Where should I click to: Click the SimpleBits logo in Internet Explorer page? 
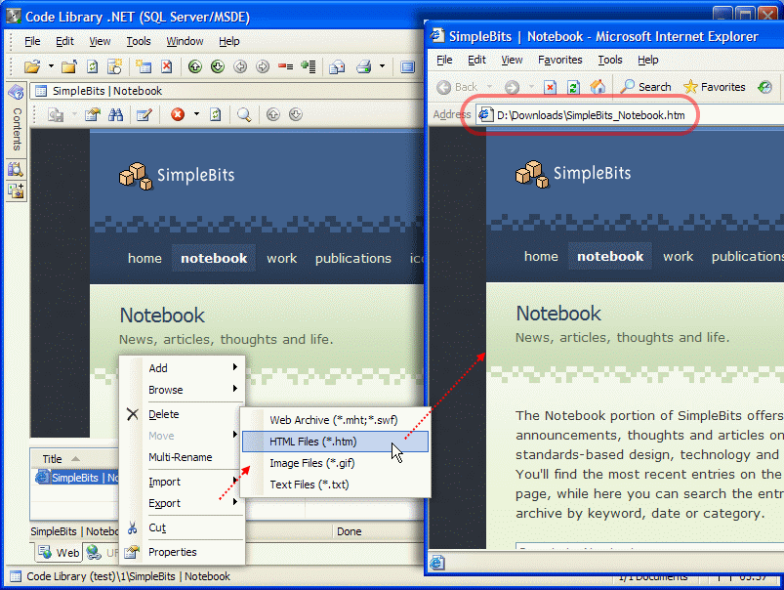click(573, 174)
